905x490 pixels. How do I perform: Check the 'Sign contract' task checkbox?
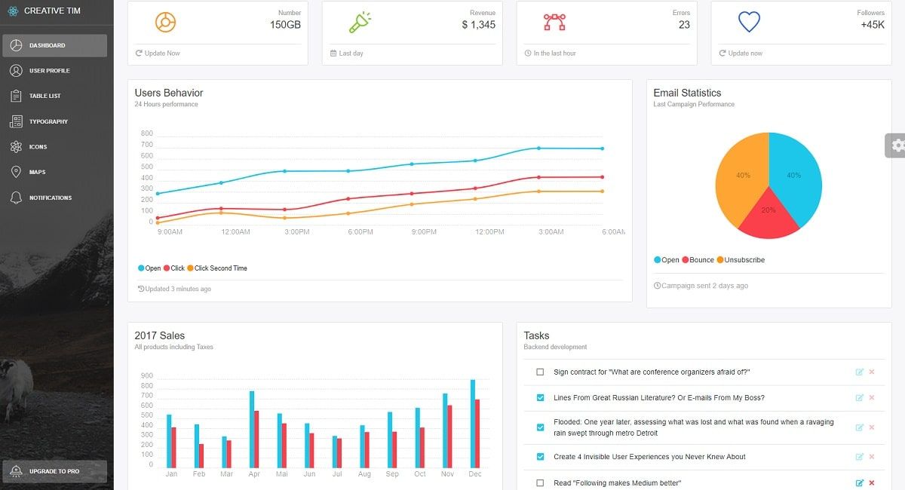click(539, 372)
